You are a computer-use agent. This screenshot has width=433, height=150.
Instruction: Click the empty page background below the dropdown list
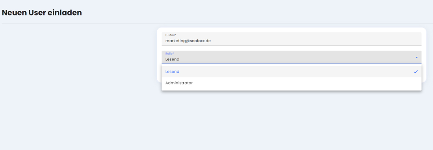(x=289, y=119)
